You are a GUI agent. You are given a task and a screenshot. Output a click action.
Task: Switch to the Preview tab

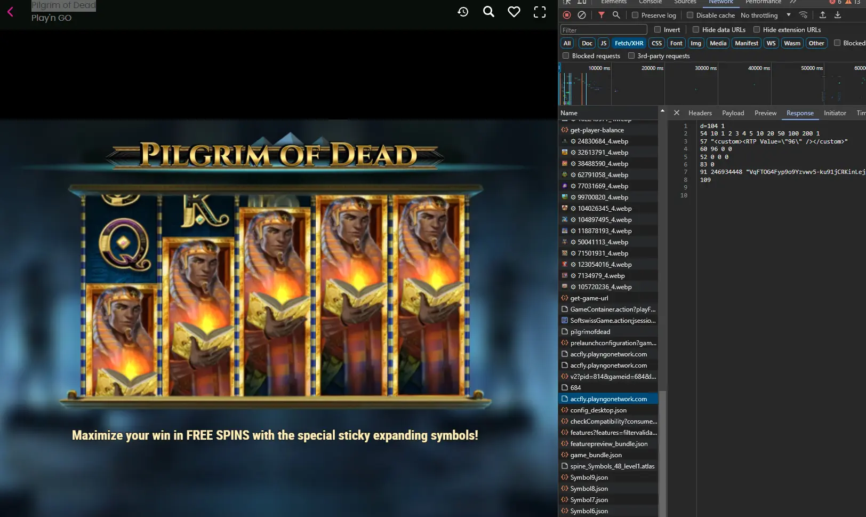(766, 113)
